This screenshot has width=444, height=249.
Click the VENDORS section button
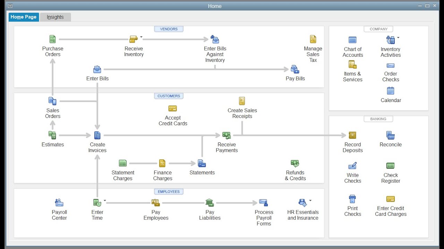click(x=169, y=29)
